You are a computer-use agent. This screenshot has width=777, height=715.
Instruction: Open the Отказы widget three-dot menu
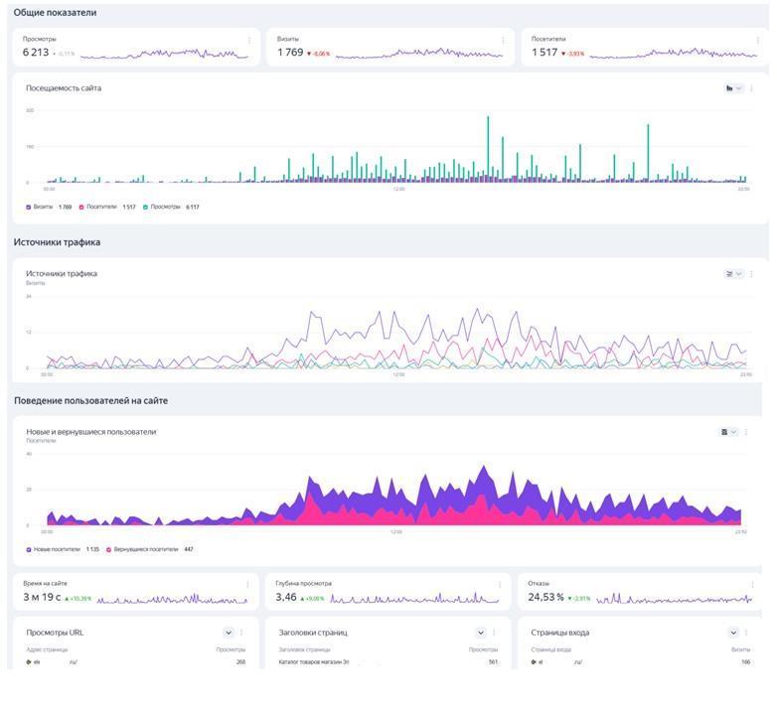tap(752, 585)
